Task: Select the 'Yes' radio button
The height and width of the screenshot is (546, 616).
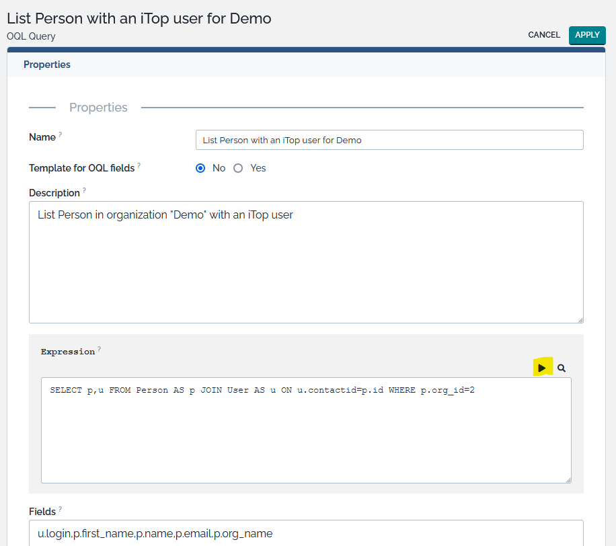Action: tap(238, 168)
